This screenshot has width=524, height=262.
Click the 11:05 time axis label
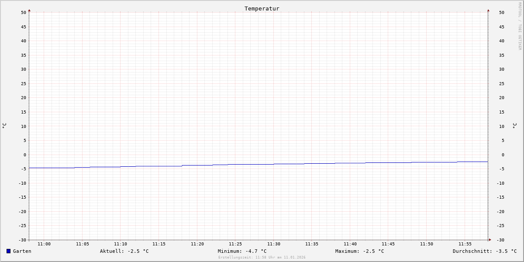click(83, 244)
